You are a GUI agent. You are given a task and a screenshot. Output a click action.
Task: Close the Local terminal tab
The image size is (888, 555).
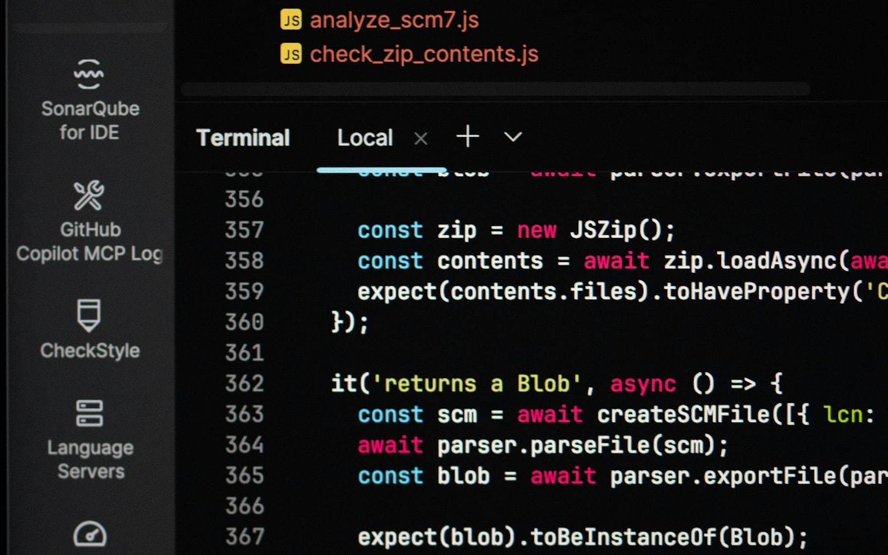(x=421, y=138)
